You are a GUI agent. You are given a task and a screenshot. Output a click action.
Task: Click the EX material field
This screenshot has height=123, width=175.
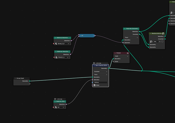pyautogui.click(x=60, y=107)
